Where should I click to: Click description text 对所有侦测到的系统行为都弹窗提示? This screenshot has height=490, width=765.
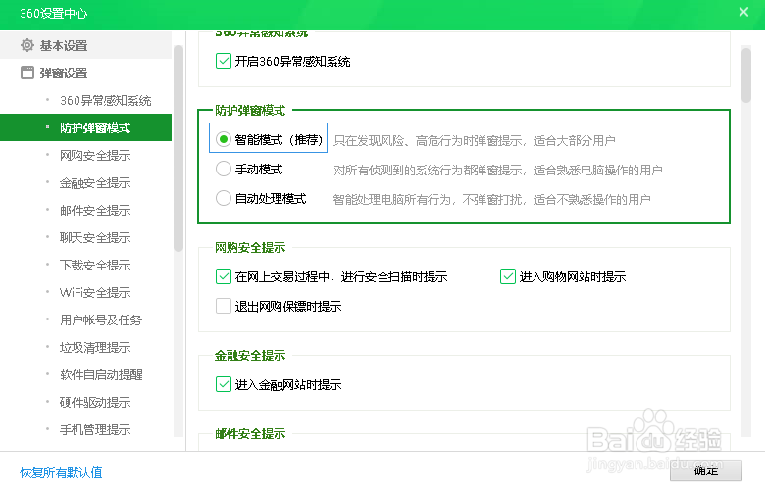[428, 171]
